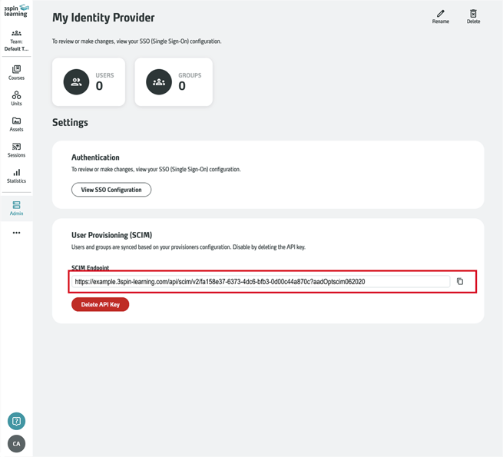The width and height of the screenshot is (503, 457).
Task: Go to Units in the sidebar
Action: pyautogui.click(x=16, y=98)
